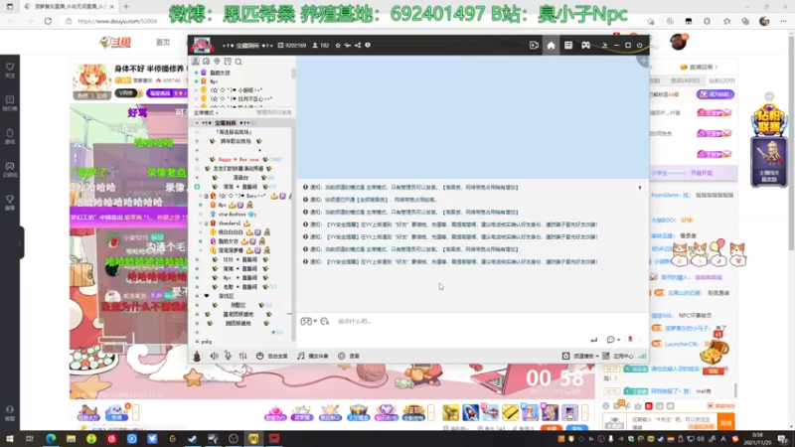Select the Npc user in the top member list
795x447 pixels.
click(x=214, y=81)
